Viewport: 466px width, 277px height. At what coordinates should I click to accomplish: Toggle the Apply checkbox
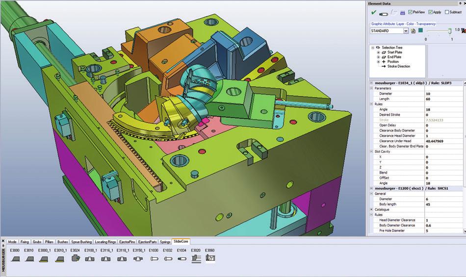point(430,12)
